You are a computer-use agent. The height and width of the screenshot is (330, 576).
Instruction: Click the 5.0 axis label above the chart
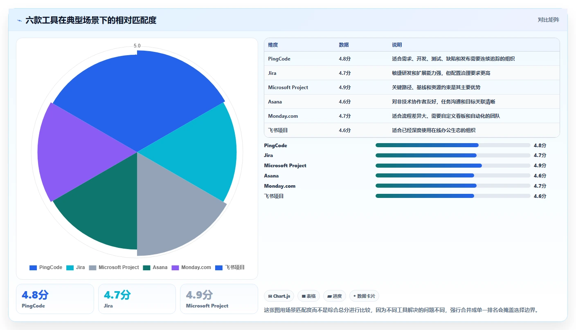pos(137,46)
